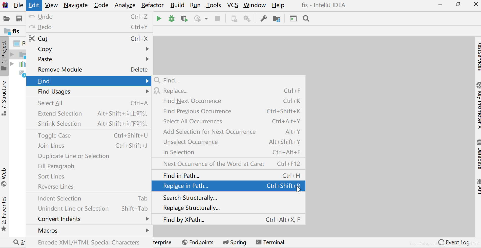This screenshot has width=481, height=248.
Task: Expand the External Libraries tree arrow
Action: coord(12,64)
